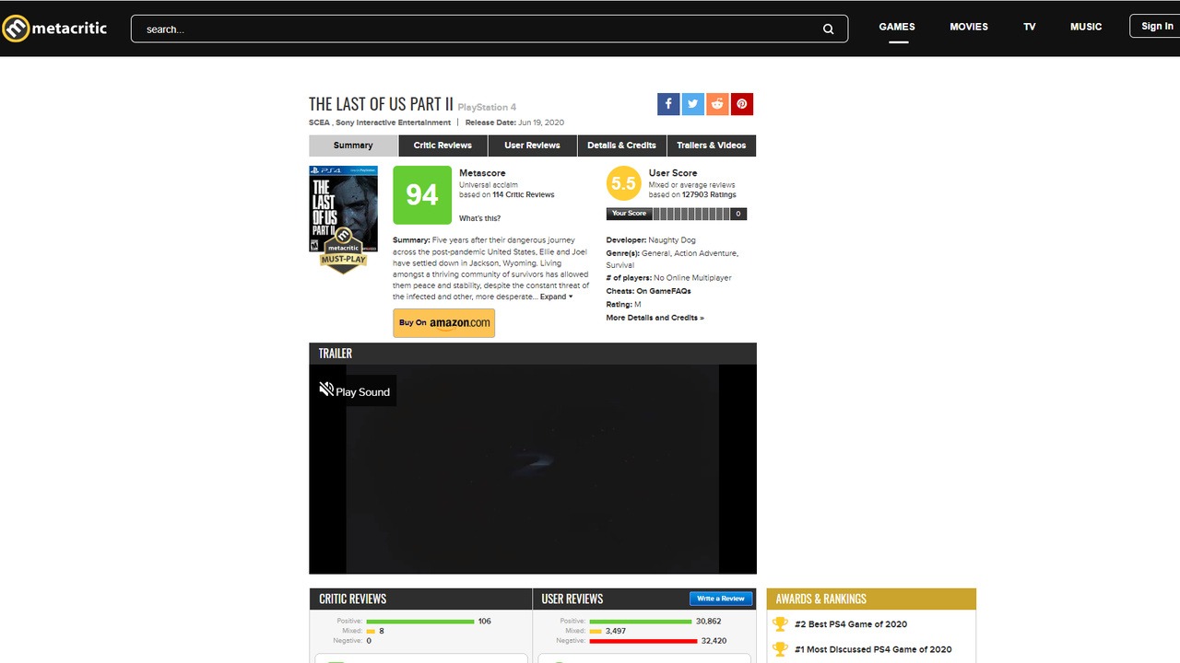
Task: Click the Metacritic logo icon
Action: click(x=17, y=29)
